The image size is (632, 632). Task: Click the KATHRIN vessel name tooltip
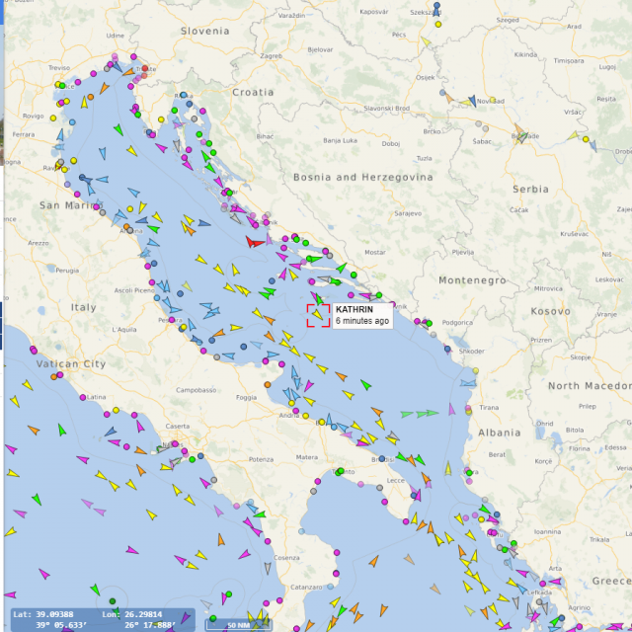click(361, 315)
